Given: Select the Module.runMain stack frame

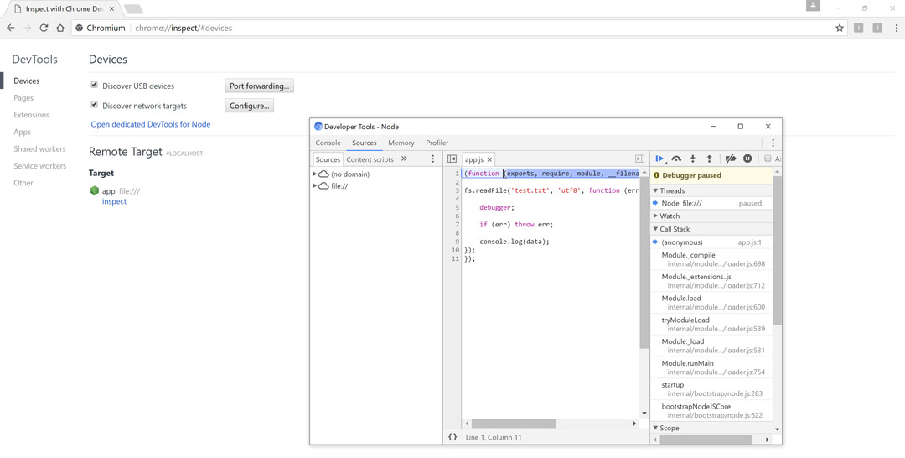Looking at the screenshot, I should click(x=711, y=367).
